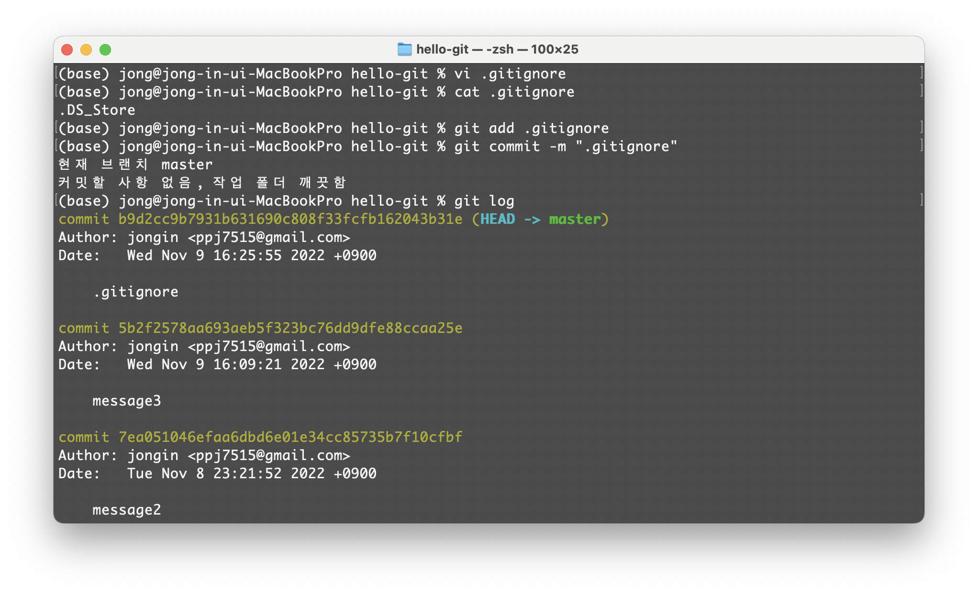Click the red close window button
The width and height of the screenshot is (978, 594).
click(x=67, y=50)
